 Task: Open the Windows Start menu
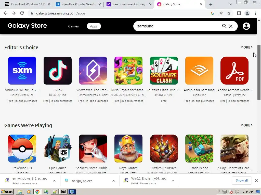click(x=7, y=192)
